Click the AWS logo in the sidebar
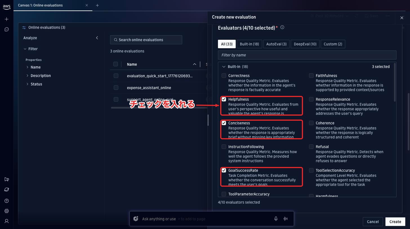410x229 pixels. (x=6, y=8)
